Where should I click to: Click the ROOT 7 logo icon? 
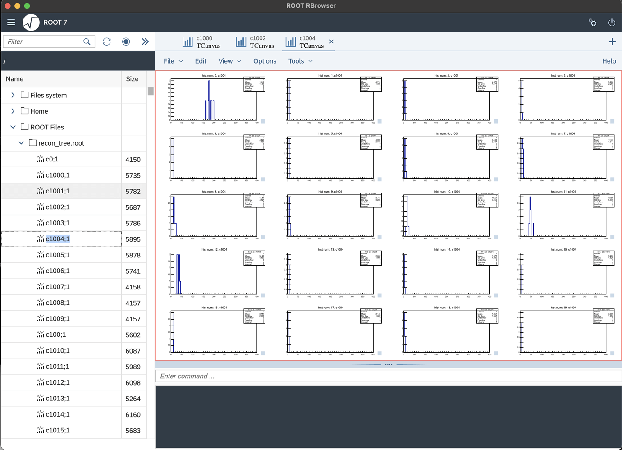(x=31, y=23)
